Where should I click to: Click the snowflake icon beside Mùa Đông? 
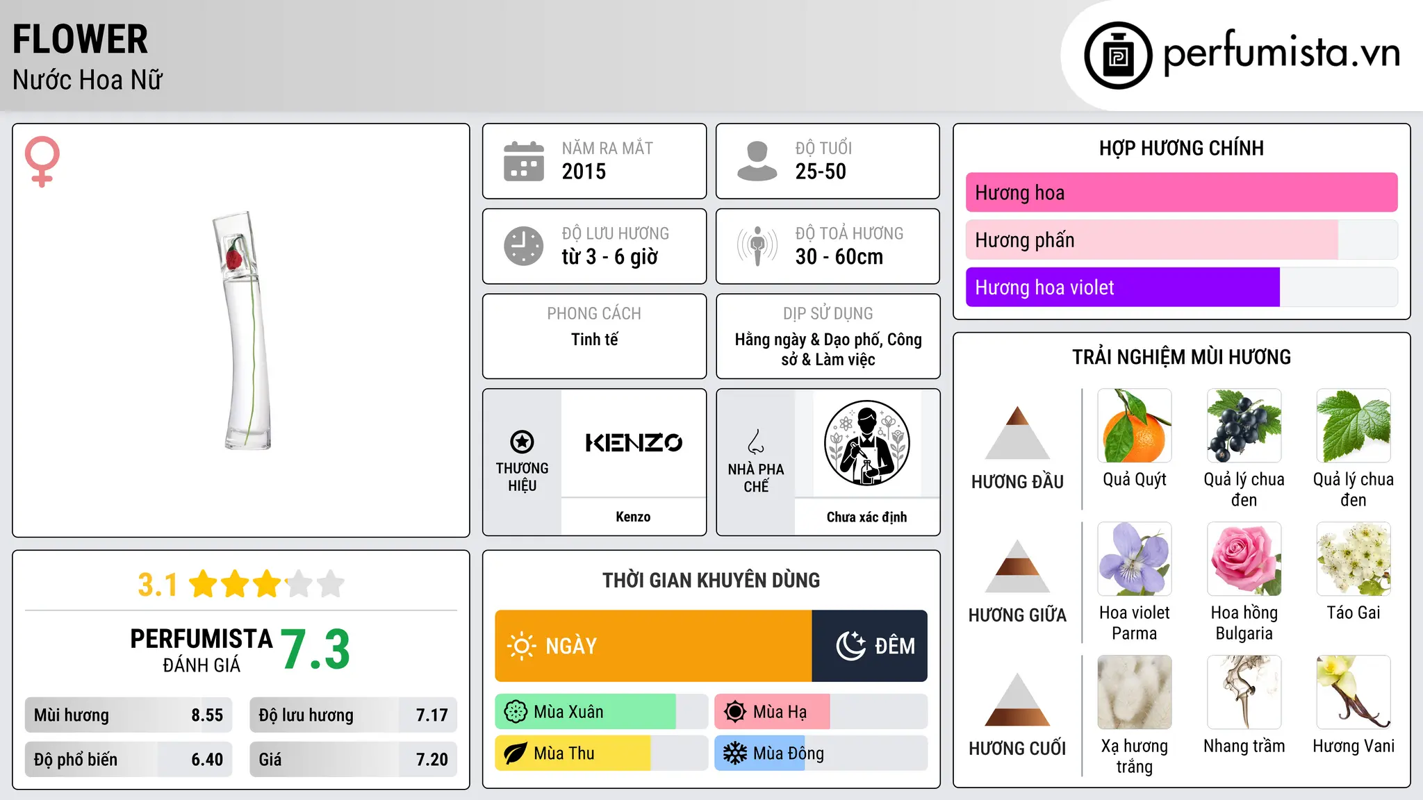[x=735, y=753]
